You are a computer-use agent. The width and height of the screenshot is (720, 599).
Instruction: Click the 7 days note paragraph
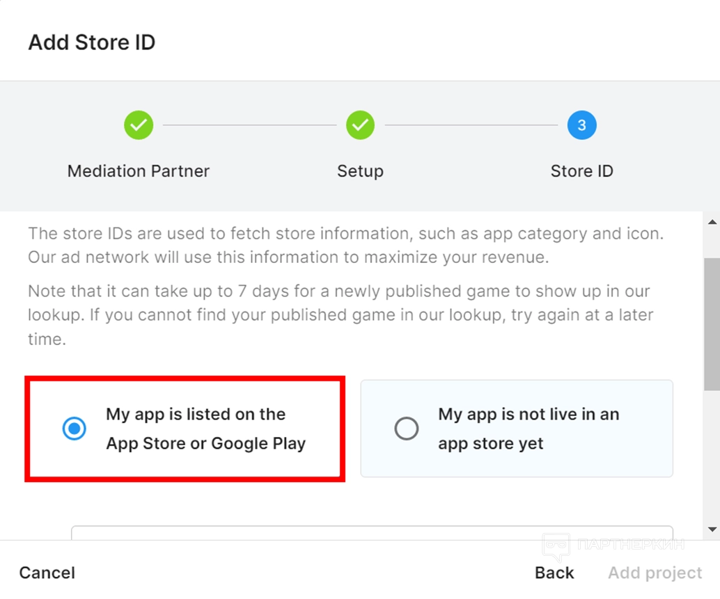pos(340,314)
